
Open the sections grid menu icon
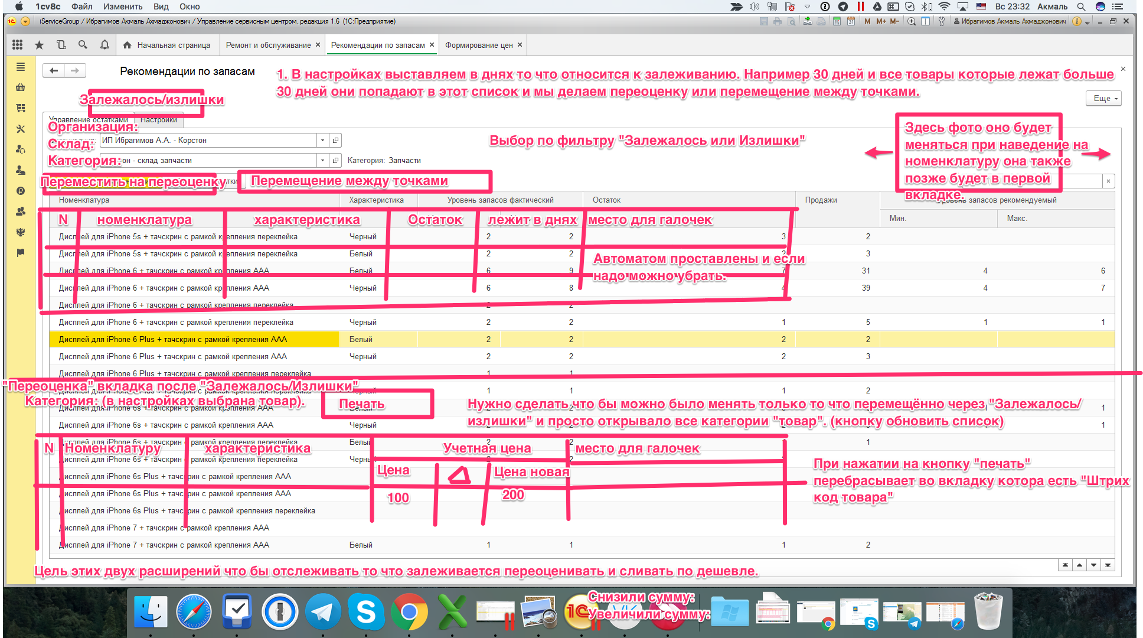click(x=17, y=45)
